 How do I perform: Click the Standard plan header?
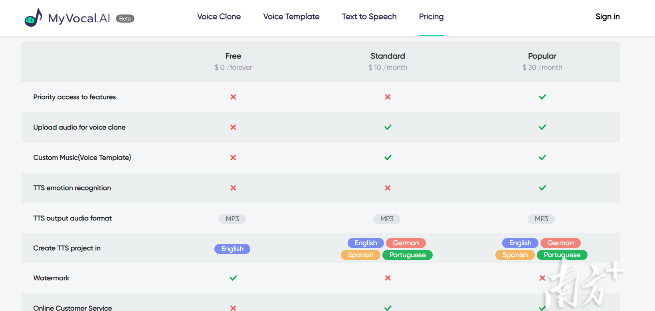pyautogui.click(x=388, y=56)
